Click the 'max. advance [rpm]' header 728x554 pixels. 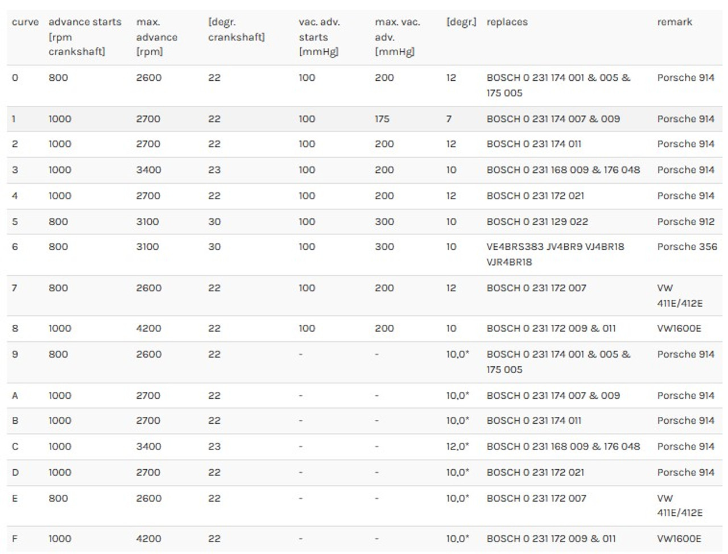coord(156,37)
